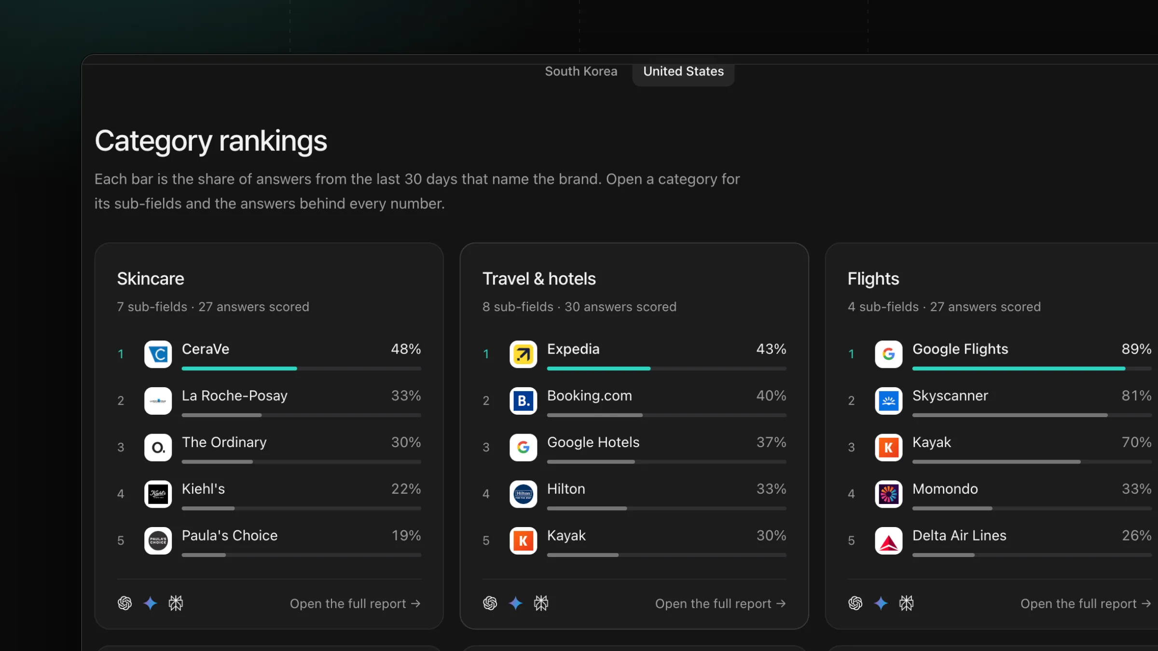
Task: Click the Expedia logo icon
Action: coord(523,354)
